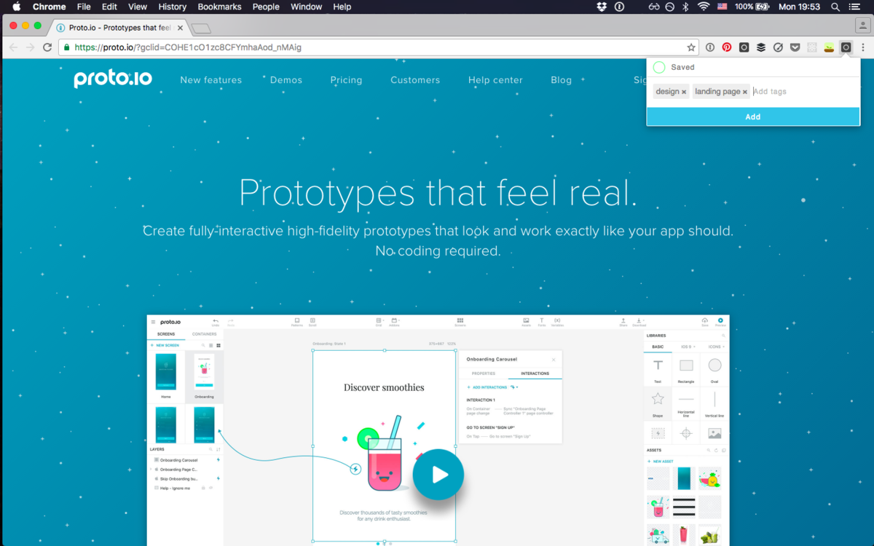Open the Grid dropdown in the editor toolbar
This screenshot has width=874, height=546.
tap(379, 322)
